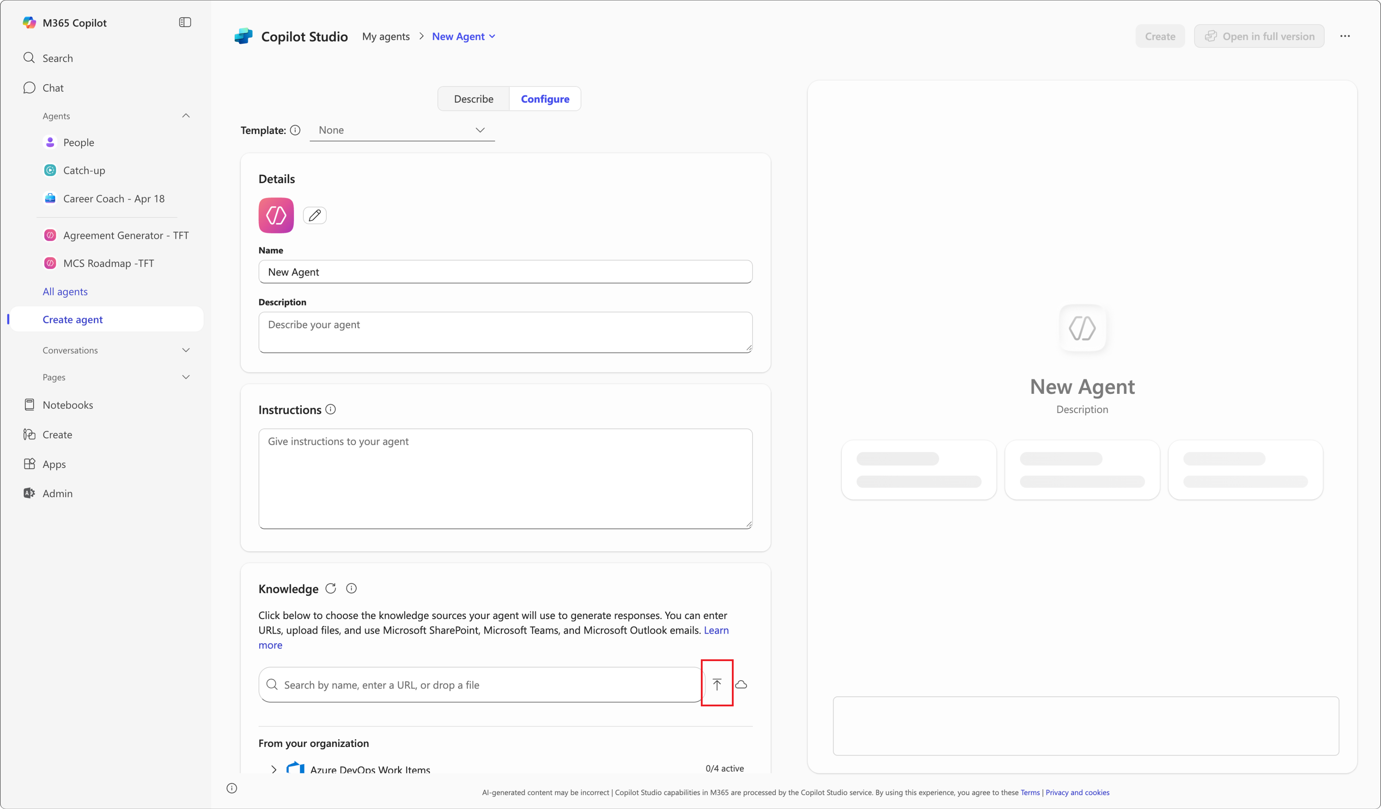Switch to the Describe tab

[x=474, y=99]
